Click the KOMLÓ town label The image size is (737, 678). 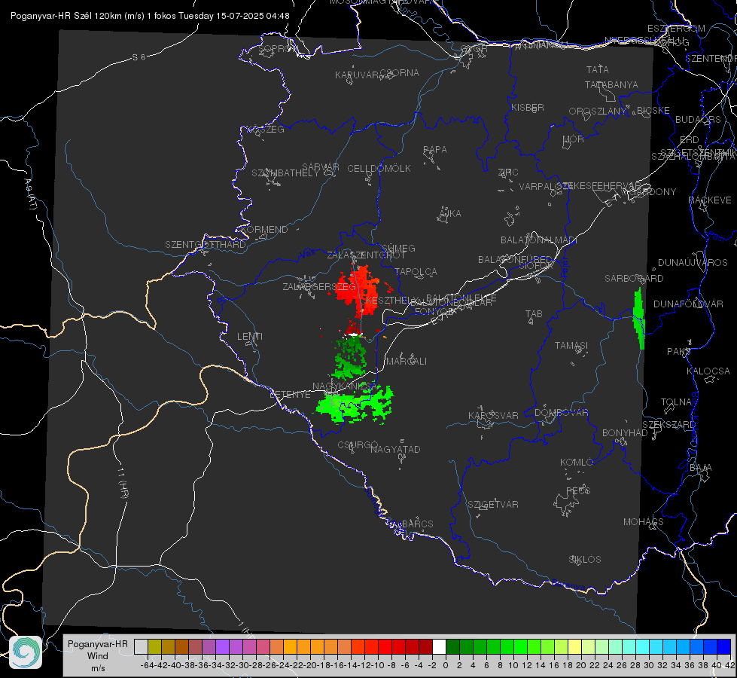[x=577, y=463]
